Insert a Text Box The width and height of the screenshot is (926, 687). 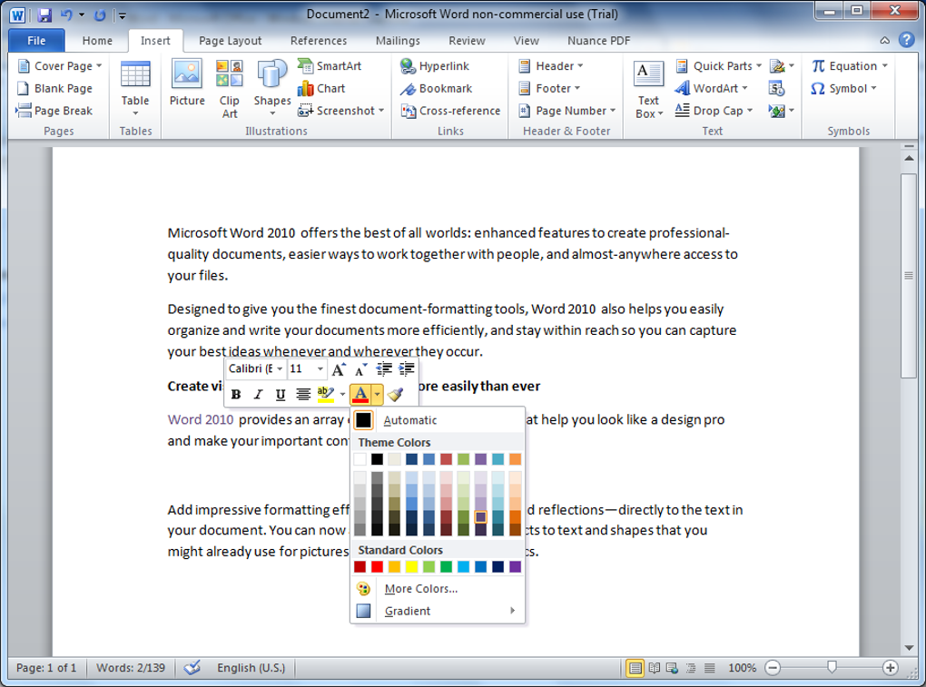648,89
